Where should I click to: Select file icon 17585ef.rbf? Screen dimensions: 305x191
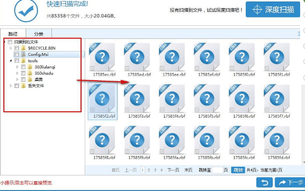pos(207,57)
